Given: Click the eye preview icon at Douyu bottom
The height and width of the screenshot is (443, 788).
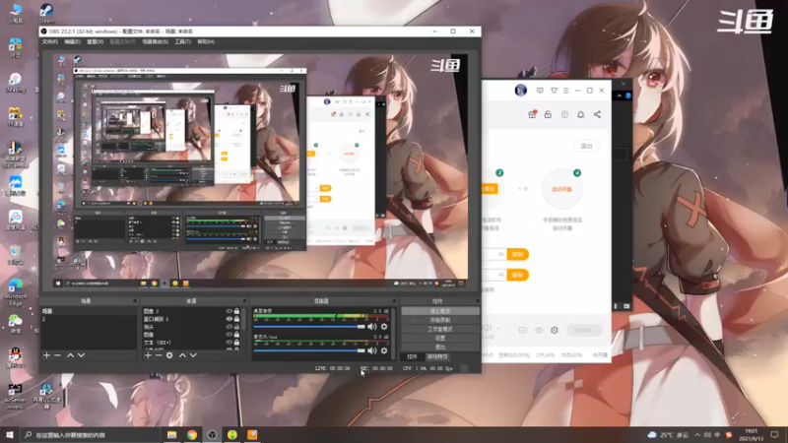Looking at the screenshot, I should [x=539, y=330].
